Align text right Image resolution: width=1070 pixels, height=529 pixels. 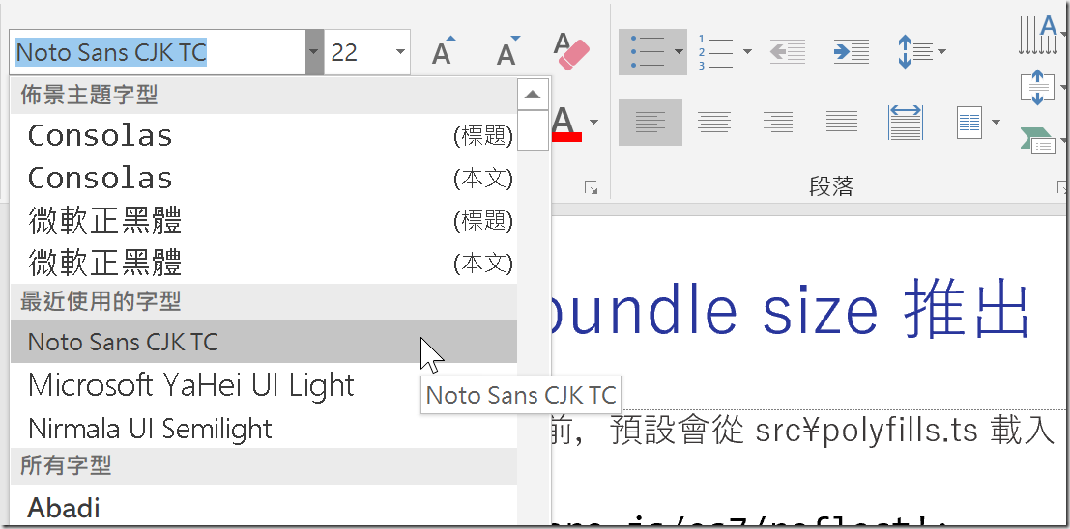pyautogui.click(x=778, y=123)
